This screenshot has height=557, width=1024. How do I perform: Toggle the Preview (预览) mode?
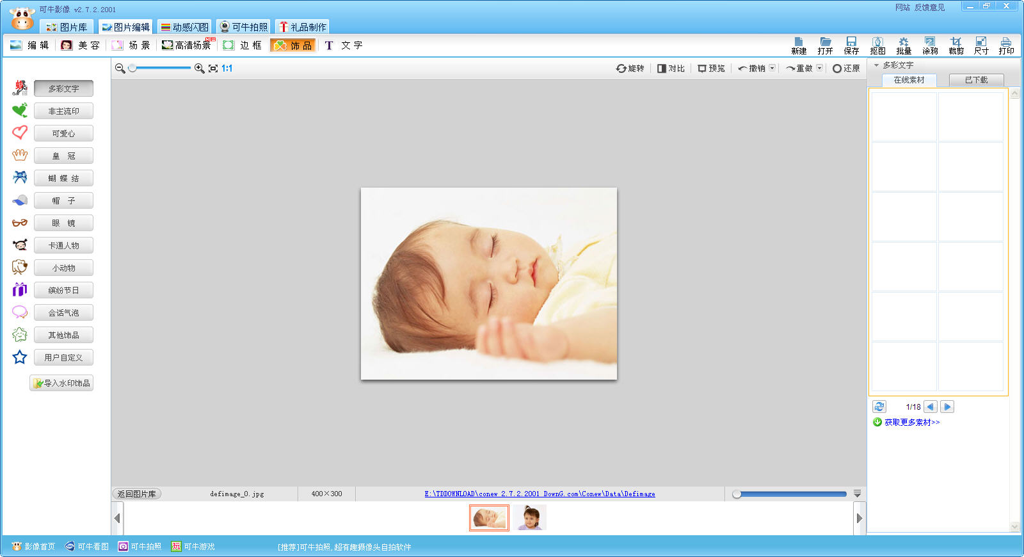pos(711,69)
